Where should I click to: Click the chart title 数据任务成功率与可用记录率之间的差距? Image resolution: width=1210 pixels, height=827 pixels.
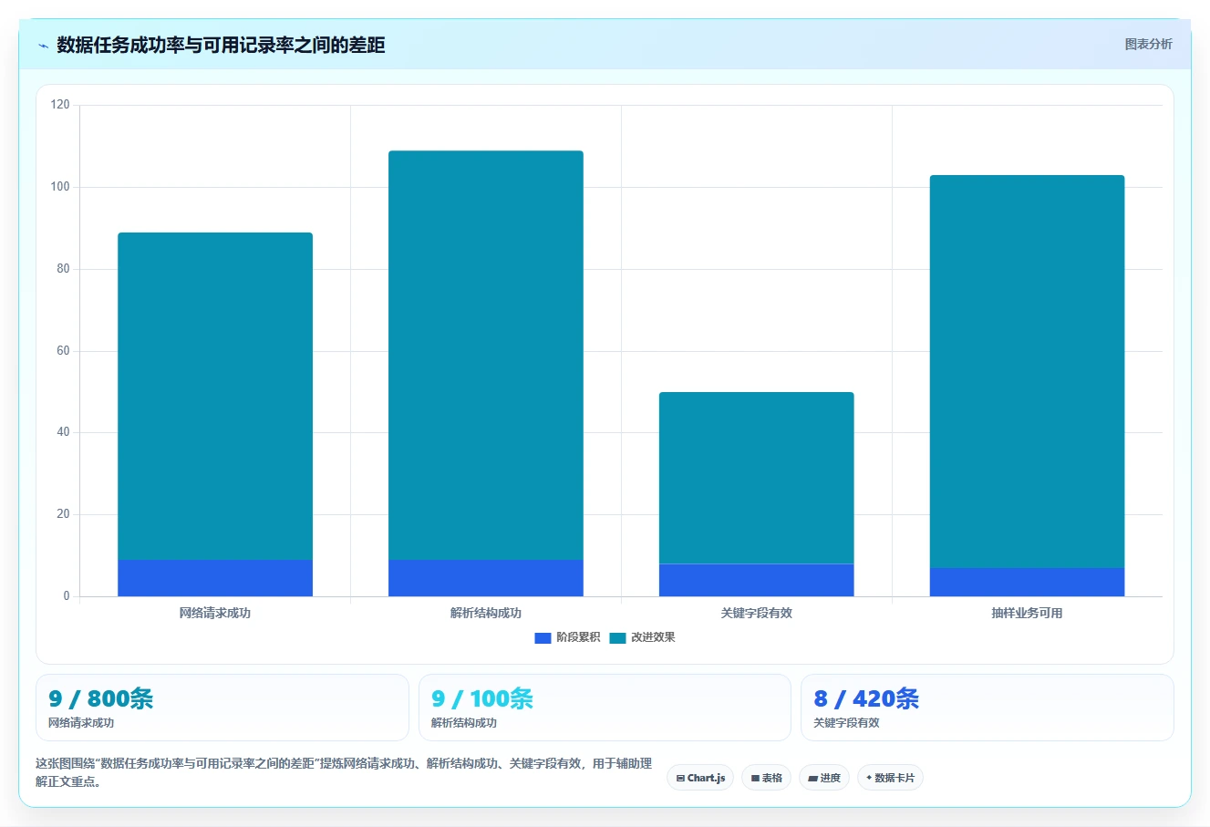pos(221,45)
